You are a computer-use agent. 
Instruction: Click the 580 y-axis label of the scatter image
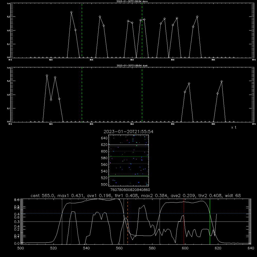pos(104,158)
